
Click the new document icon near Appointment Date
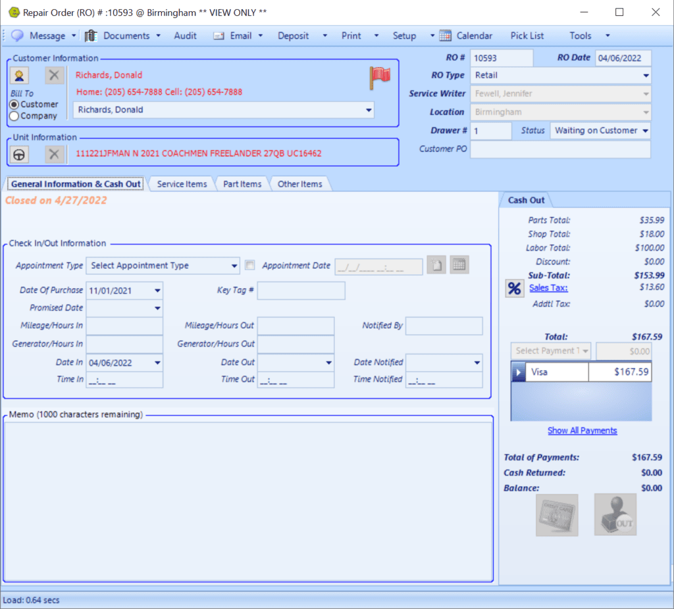(438, 266)
